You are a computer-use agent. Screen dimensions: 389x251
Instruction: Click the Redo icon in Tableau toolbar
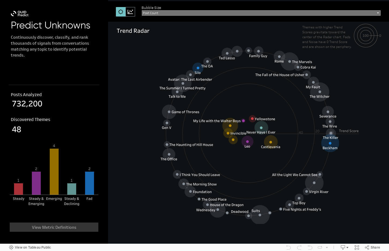coord(299,247)
